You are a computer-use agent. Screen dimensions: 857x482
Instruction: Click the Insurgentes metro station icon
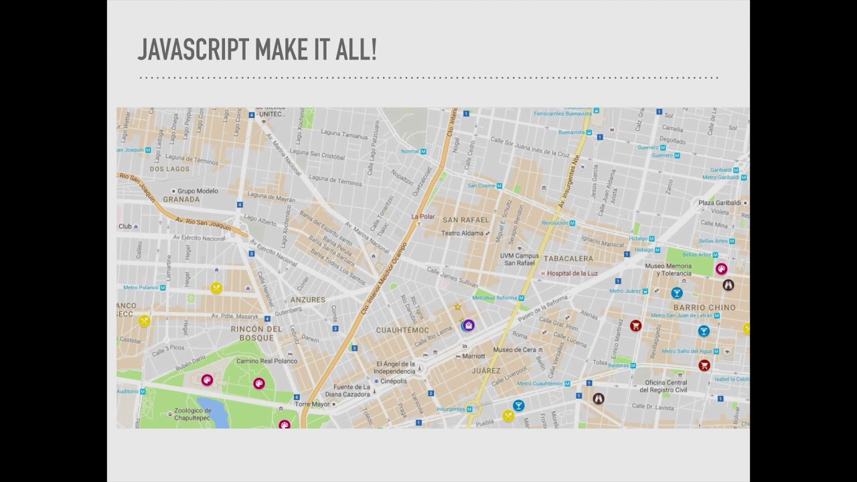pos(468,409)
